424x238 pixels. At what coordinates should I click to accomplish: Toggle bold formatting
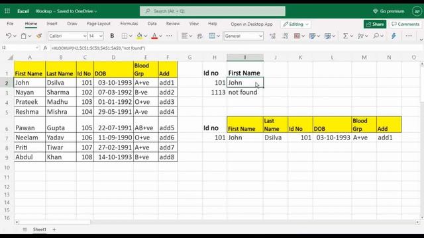[112, 36]
